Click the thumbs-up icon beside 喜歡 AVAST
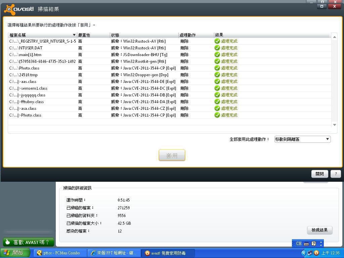The height and width of the screenshot is (258, 344). click(8, 242)
